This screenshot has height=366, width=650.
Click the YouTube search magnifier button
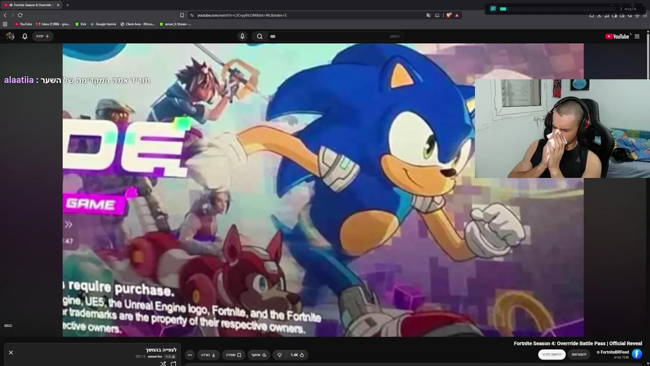click(x=259, y=36)
